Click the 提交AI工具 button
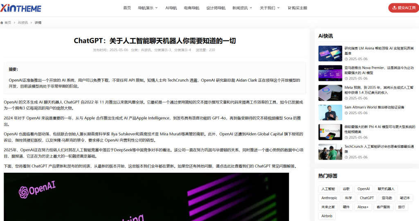This screenshot has height=221, width=419. (x=404, y=8)
